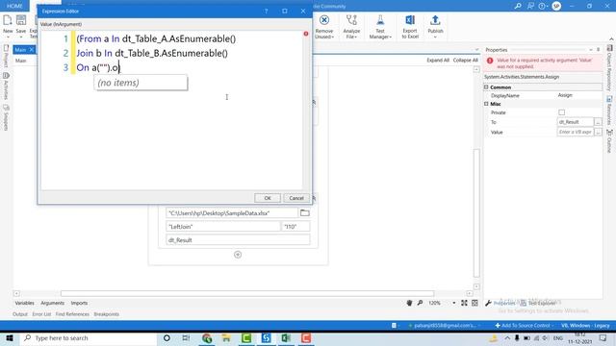The image size is (616, 346).
Task: Open Excel from the Windows taskbar
Action: (x=286, y=338)
